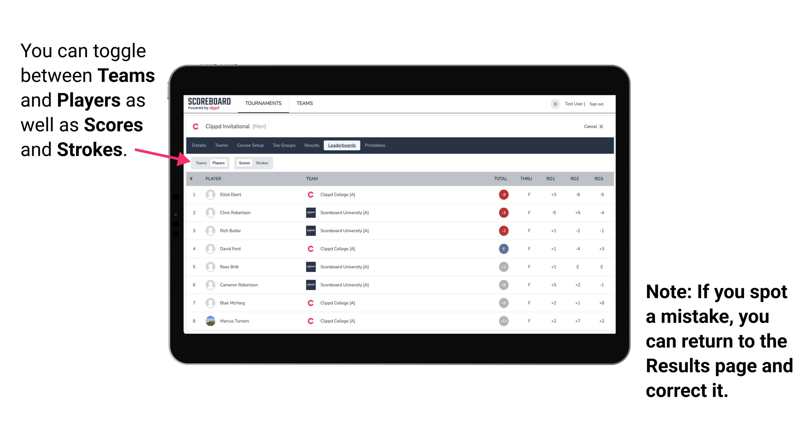Toggle to Scores display mode
The width and height of the screenshot is (798, 429).
tap(244, 163)
